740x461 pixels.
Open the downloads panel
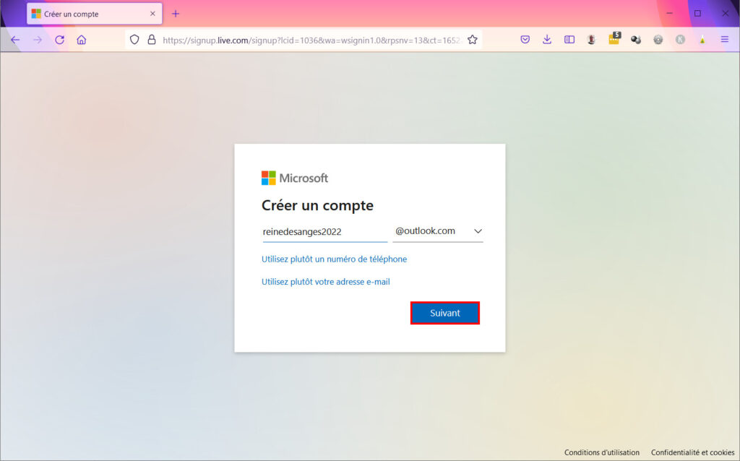[547, 40]
